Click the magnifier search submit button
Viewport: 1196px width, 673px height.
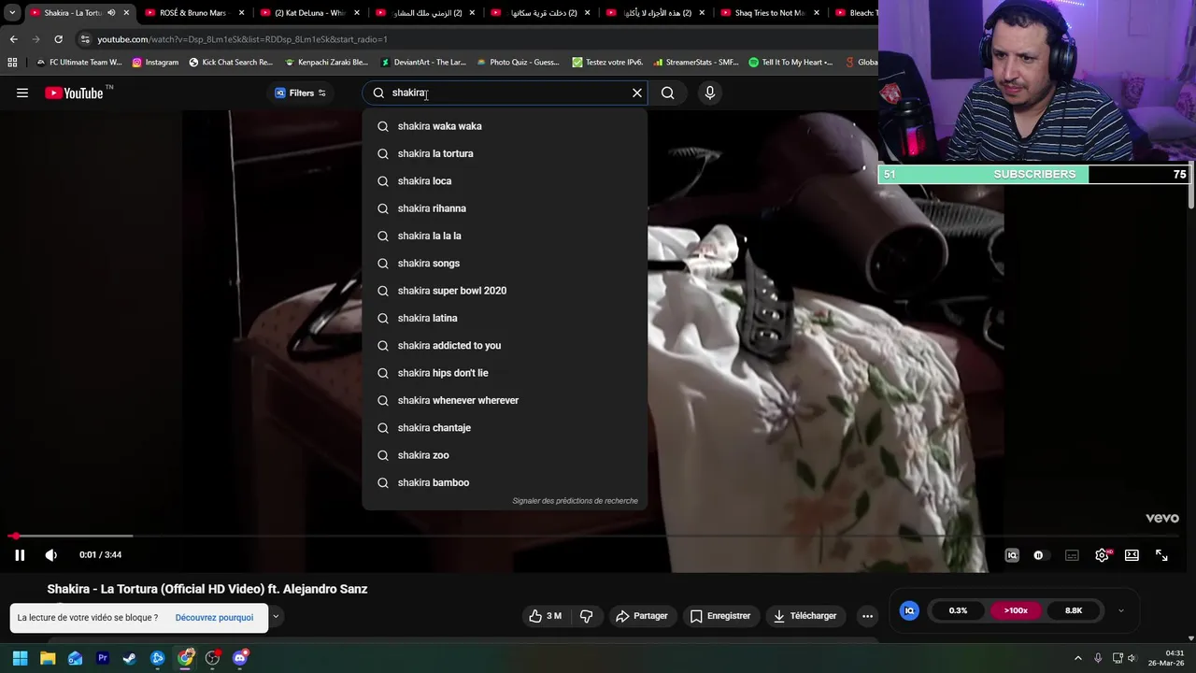667,93
